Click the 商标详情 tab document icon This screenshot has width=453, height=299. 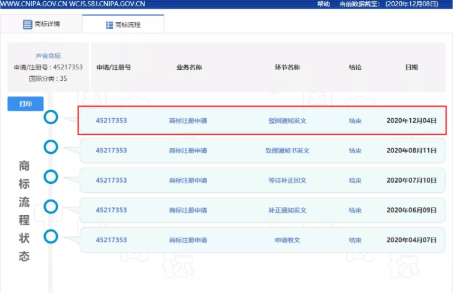pos(28,24)
